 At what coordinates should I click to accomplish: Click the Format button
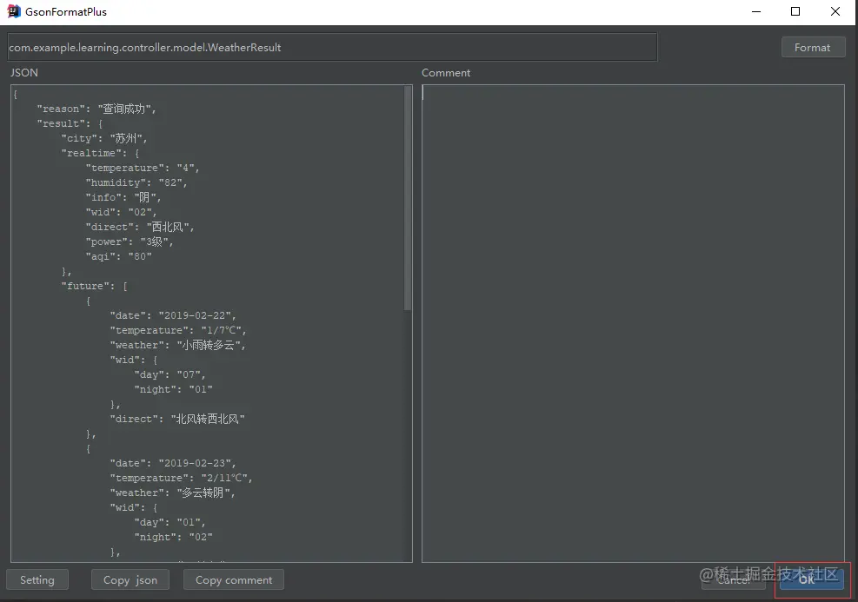tap(813, 48)
